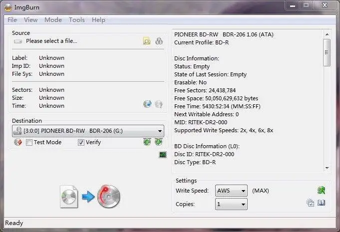Click the drive icon beside Please select a file
This screenshot has height=232, width=340.
point(18,41)
